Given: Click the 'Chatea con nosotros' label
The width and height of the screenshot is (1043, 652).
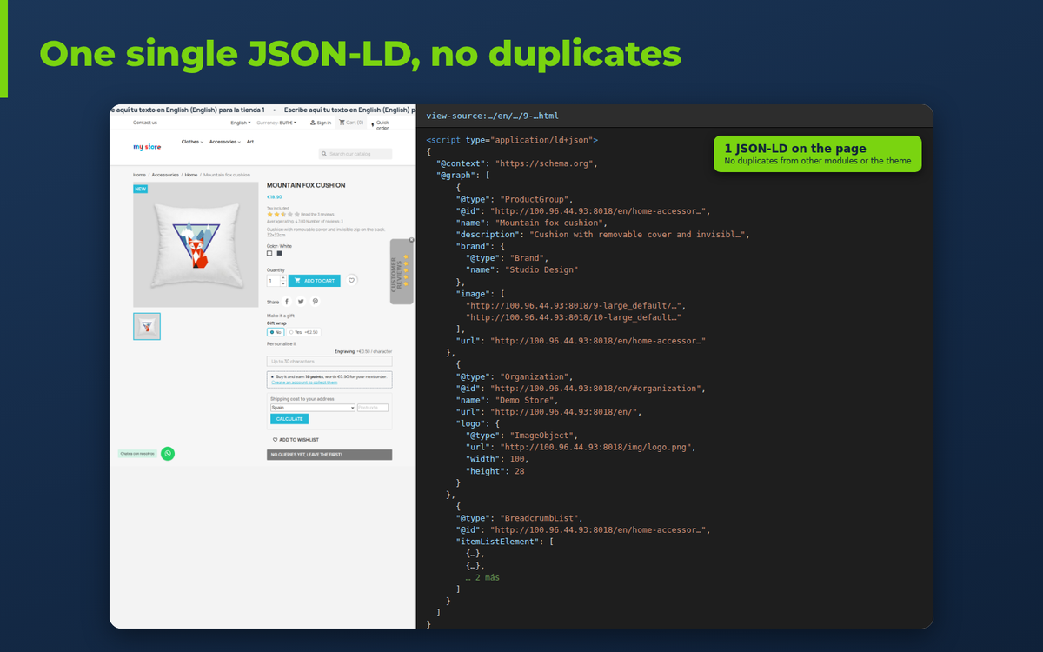Looking at the screenshot, I should (137, 453).
